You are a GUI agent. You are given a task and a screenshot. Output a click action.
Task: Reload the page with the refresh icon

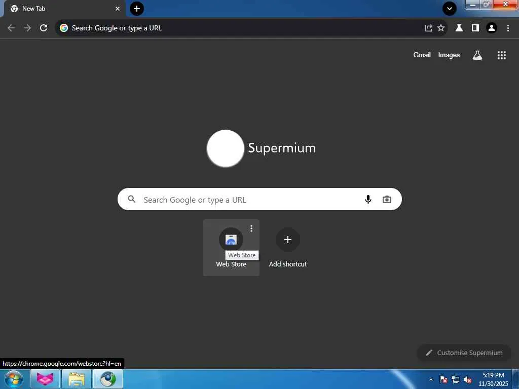[x=44, y=28]
